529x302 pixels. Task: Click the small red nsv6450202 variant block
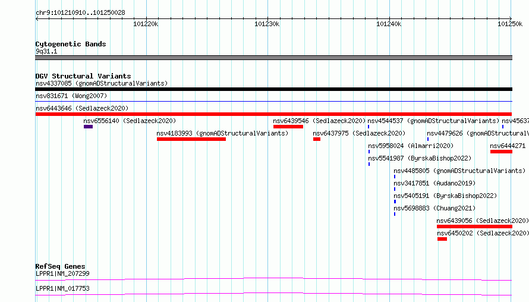click(x=442, y=239)
